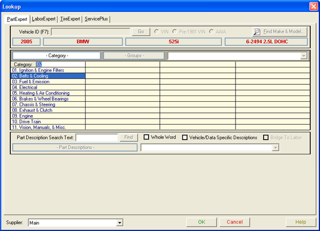Open the TireExpert tab
Screen dimensions: 320x231
point(70,19)
